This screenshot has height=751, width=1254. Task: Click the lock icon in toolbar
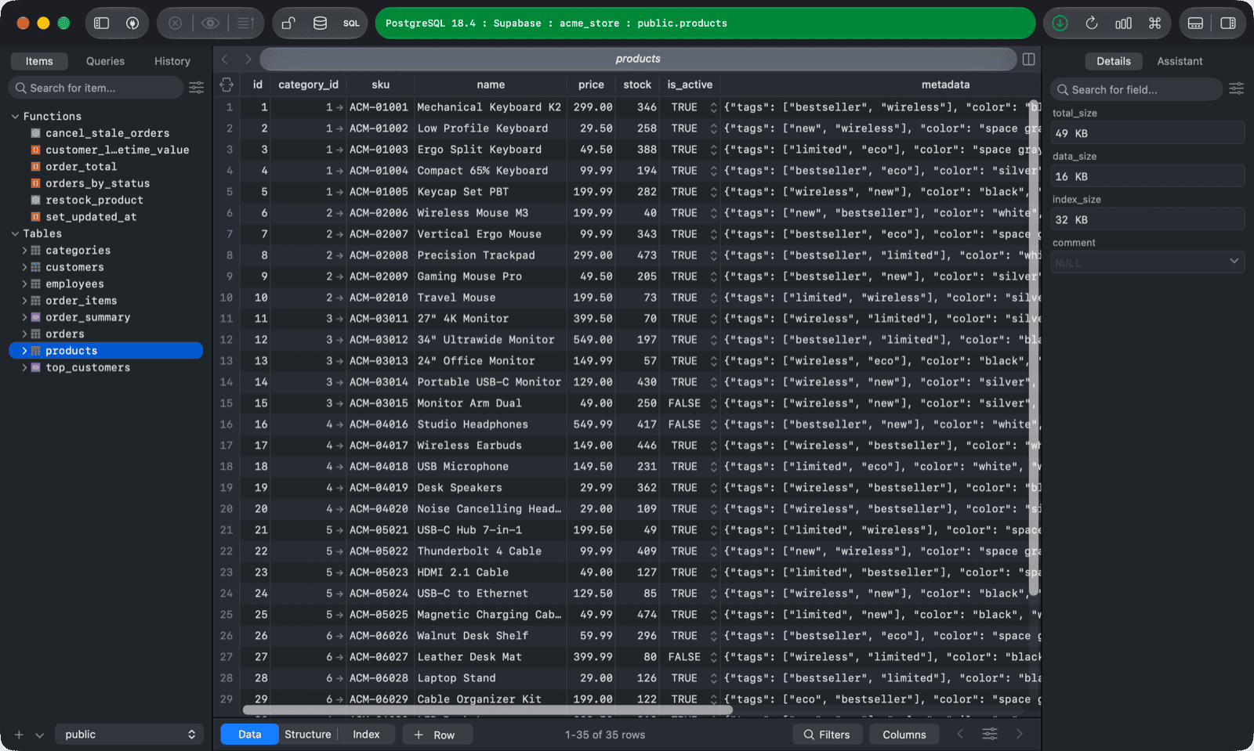[x=288, y=23]
